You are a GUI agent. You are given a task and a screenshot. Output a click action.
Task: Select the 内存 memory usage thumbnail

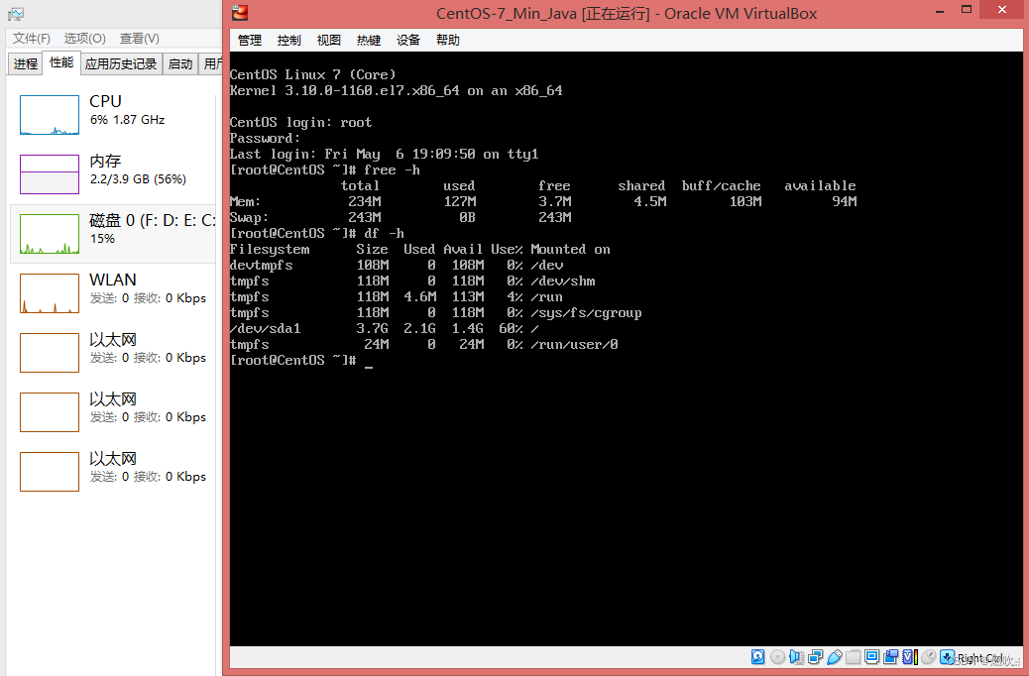(50, 173)
